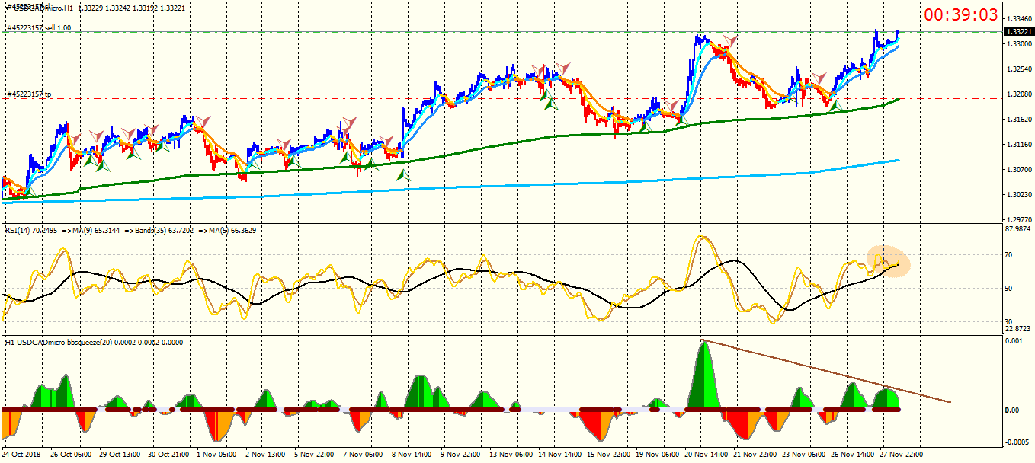
Task: Click price axis level 1.33000
Action: tap(1019, 44)
